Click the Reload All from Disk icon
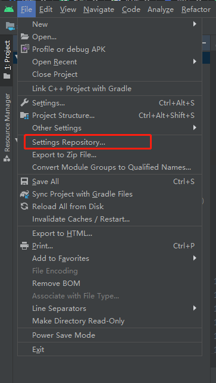Image resolution: width=216 pixels, height=383 pixels. [24, 207]
